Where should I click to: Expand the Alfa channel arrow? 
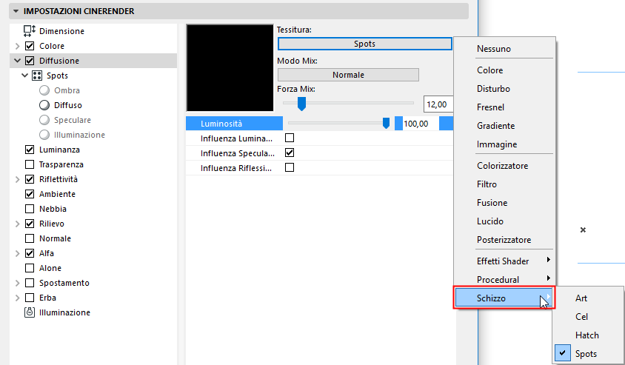pos(17,253)
